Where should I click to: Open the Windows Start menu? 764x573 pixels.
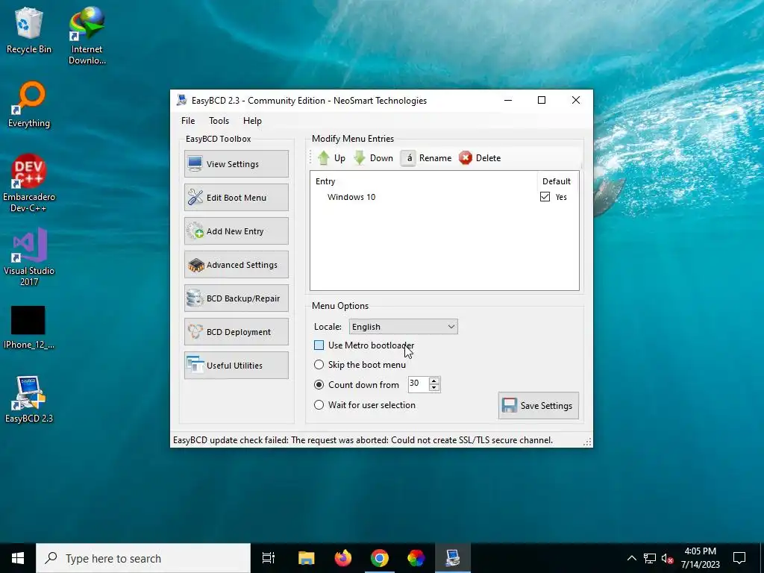point(18,558)
